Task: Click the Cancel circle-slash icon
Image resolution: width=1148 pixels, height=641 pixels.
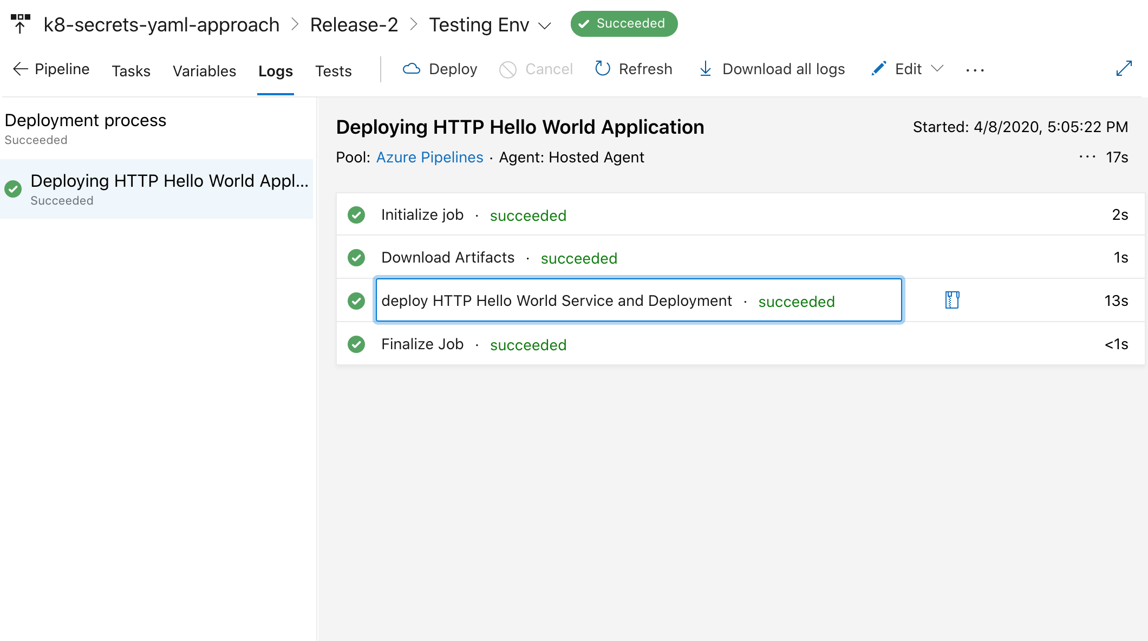Action: (508, 69)
